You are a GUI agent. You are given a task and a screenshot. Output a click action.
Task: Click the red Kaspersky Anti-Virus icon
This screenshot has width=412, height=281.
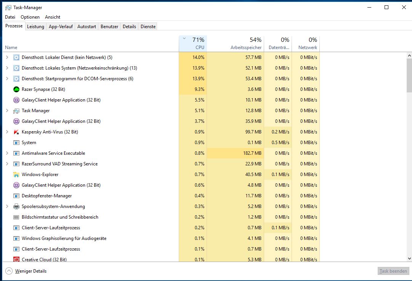click(16, 132)
